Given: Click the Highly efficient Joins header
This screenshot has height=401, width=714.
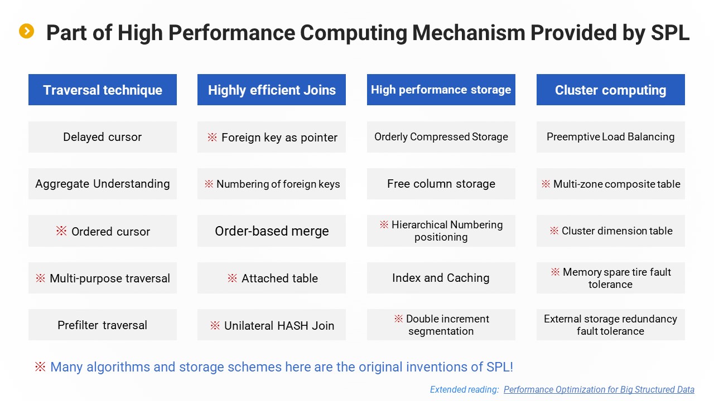Looking at the screenshot, I should pos(272,90).
